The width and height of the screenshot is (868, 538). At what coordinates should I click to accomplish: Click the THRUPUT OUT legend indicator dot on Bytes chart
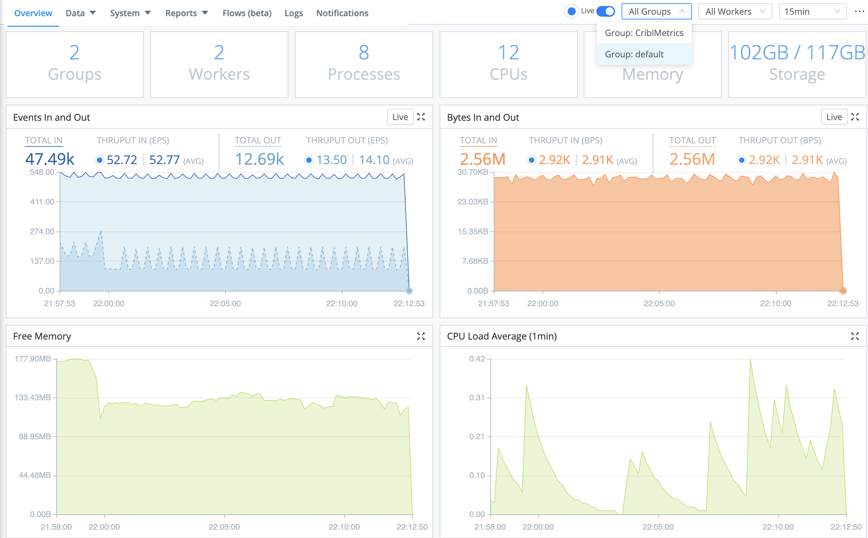742,160
